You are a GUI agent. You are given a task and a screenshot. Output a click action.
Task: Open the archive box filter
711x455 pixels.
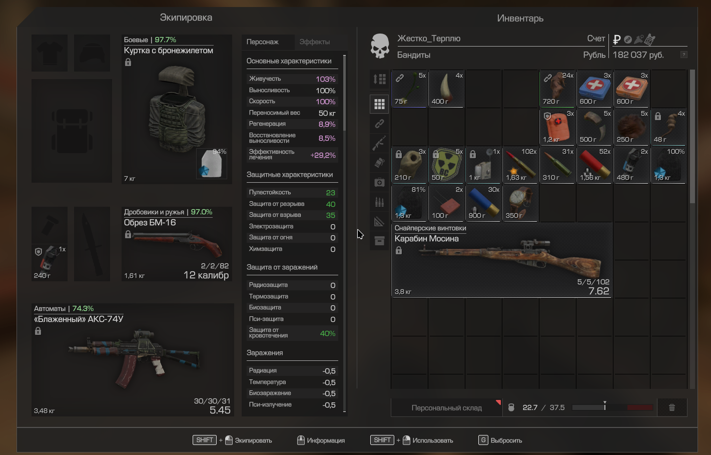point(379,241)
